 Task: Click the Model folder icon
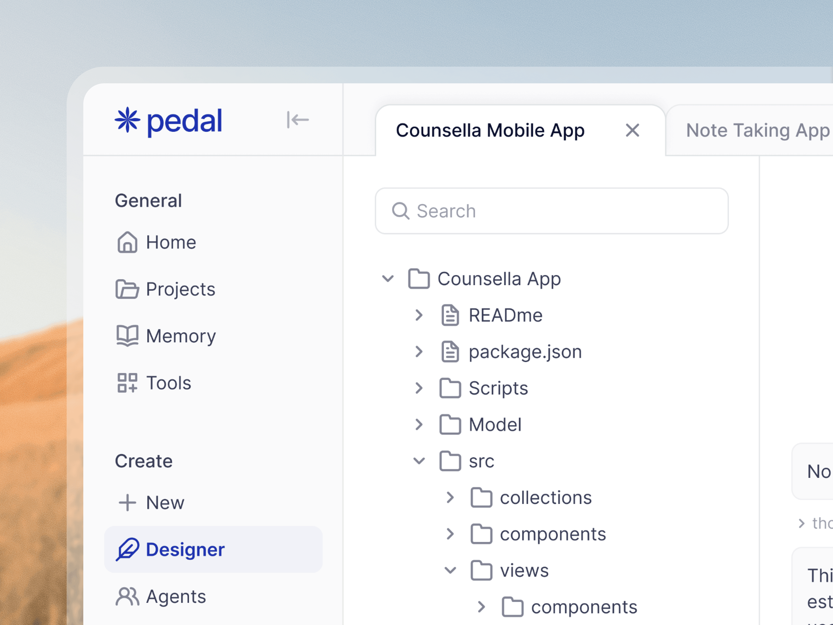pos(450,424)
